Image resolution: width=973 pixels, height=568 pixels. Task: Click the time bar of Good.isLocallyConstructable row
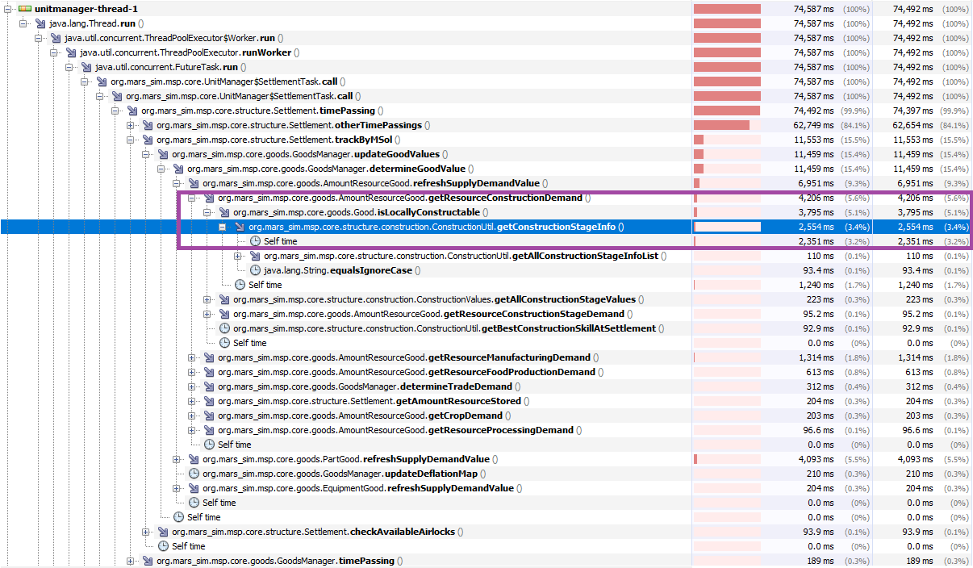click(727, 212)
